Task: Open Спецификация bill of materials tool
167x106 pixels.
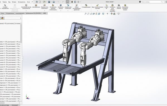Action: (x=86, y=6)
